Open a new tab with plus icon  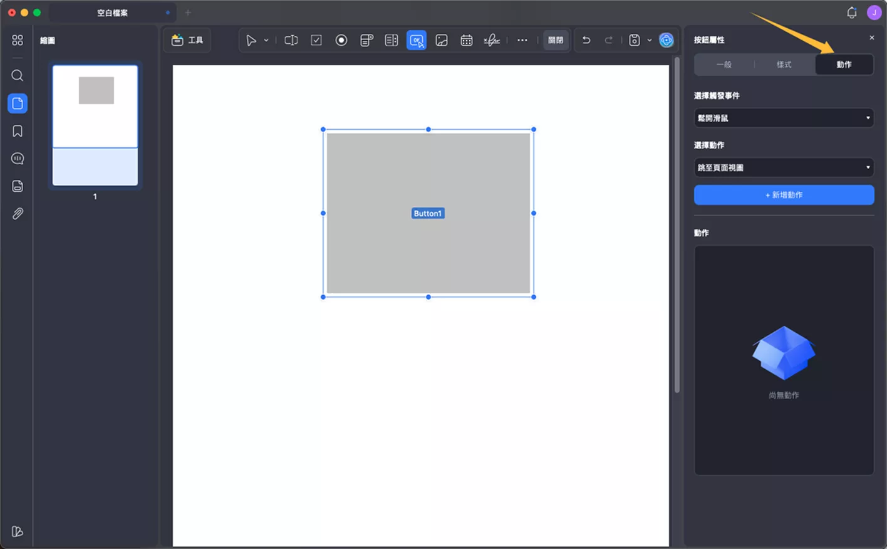[188, 13]
